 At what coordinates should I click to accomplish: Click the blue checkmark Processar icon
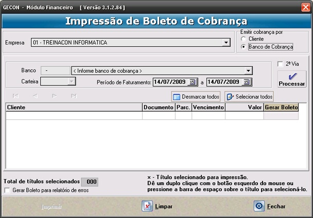pyautogui.click(x=292, y=77)
